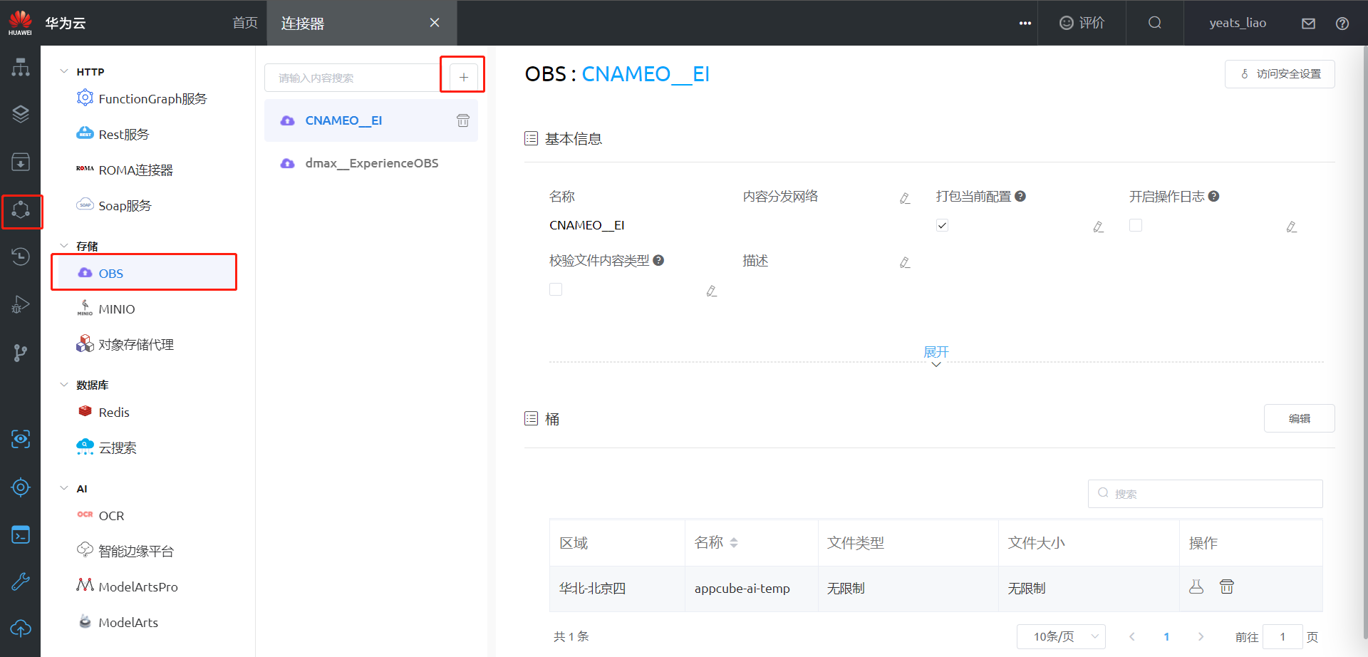The height and width of the screenshot is (657, 1368).
Task: Edit the 校验文件内容类型 setting with pencil icon
Action: [x=711, y=291]
